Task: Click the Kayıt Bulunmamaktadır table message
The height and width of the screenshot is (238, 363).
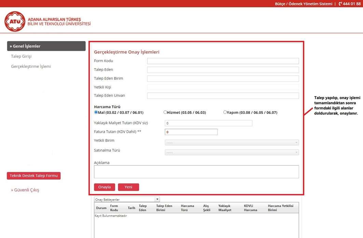Action: tap(111, 216)
